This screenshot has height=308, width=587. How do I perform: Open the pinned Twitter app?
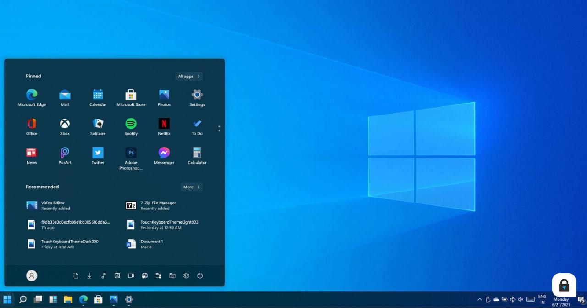(x=98, y=155)
